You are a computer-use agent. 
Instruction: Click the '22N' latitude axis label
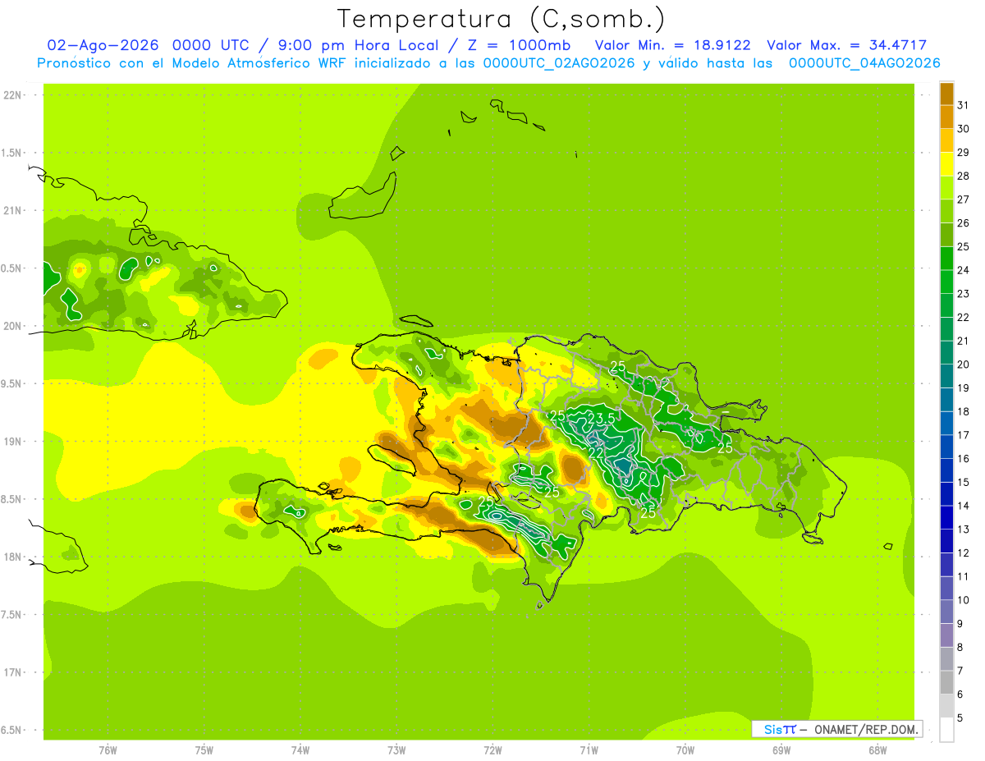click(12, 95)
